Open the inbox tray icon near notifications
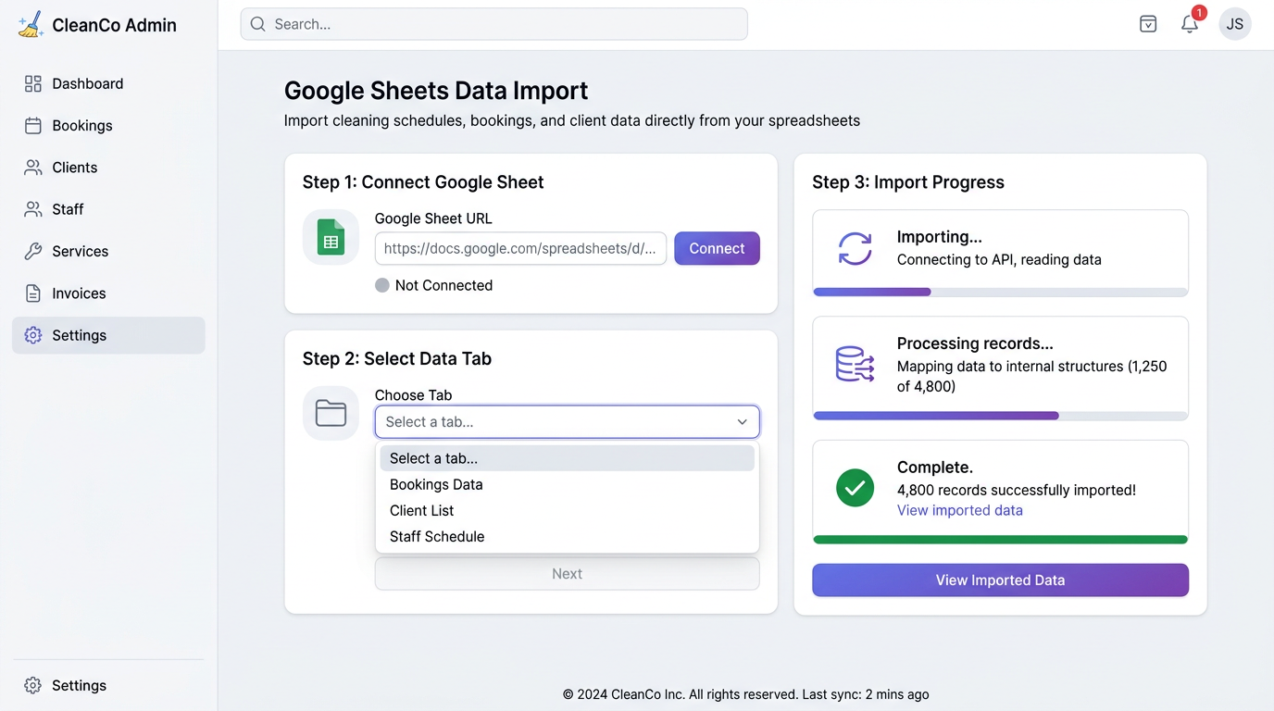 pyautogui.click(x=1148, y=24)
